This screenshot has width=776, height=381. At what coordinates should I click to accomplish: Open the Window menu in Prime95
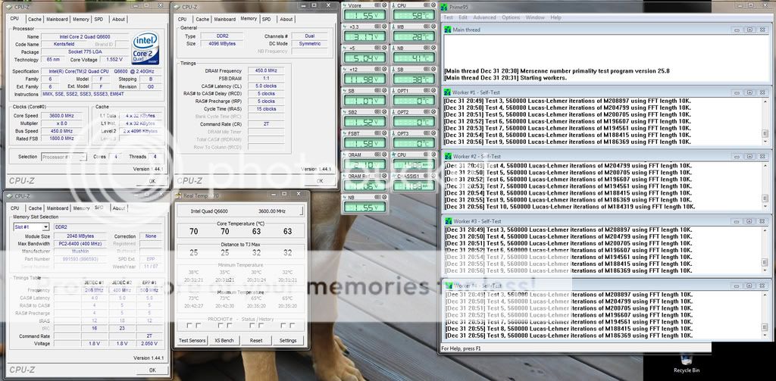point(535,17)
